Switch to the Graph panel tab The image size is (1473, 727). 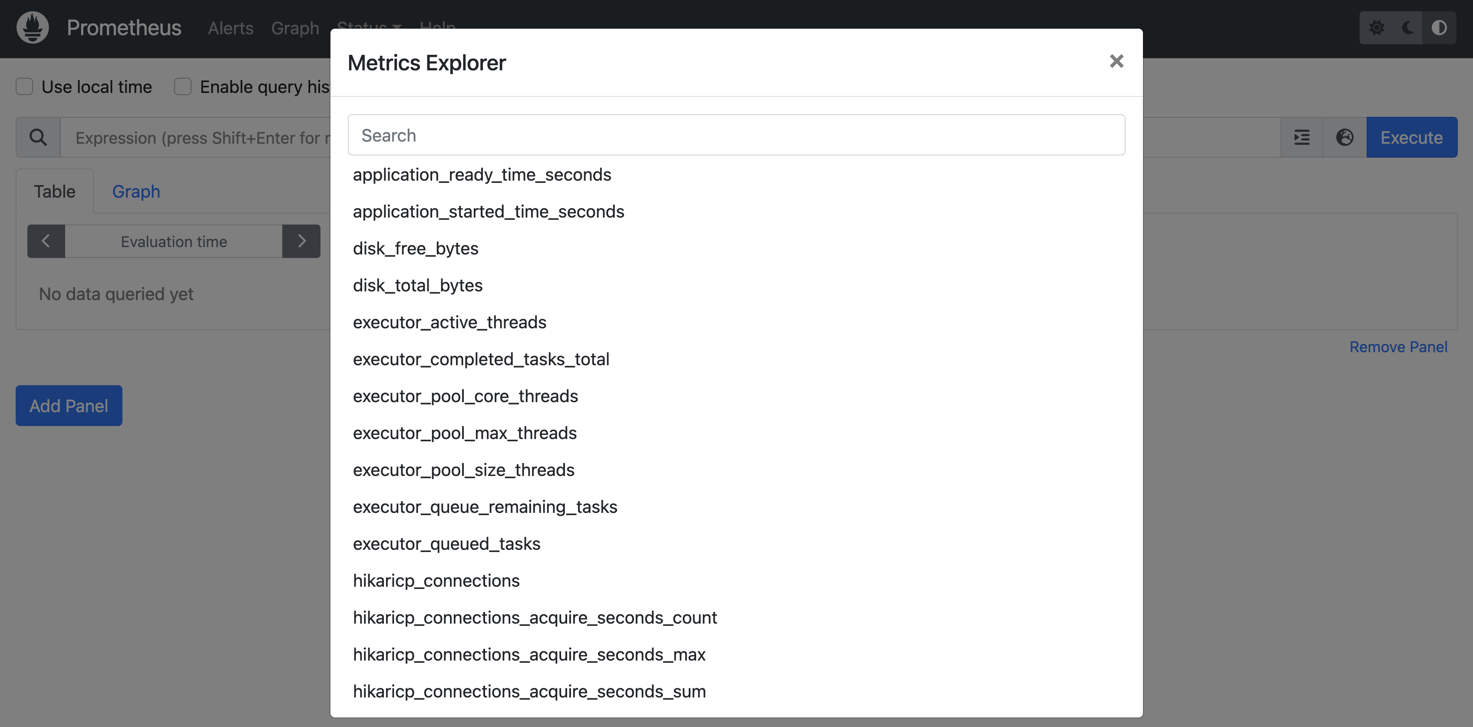click(136, 192)
